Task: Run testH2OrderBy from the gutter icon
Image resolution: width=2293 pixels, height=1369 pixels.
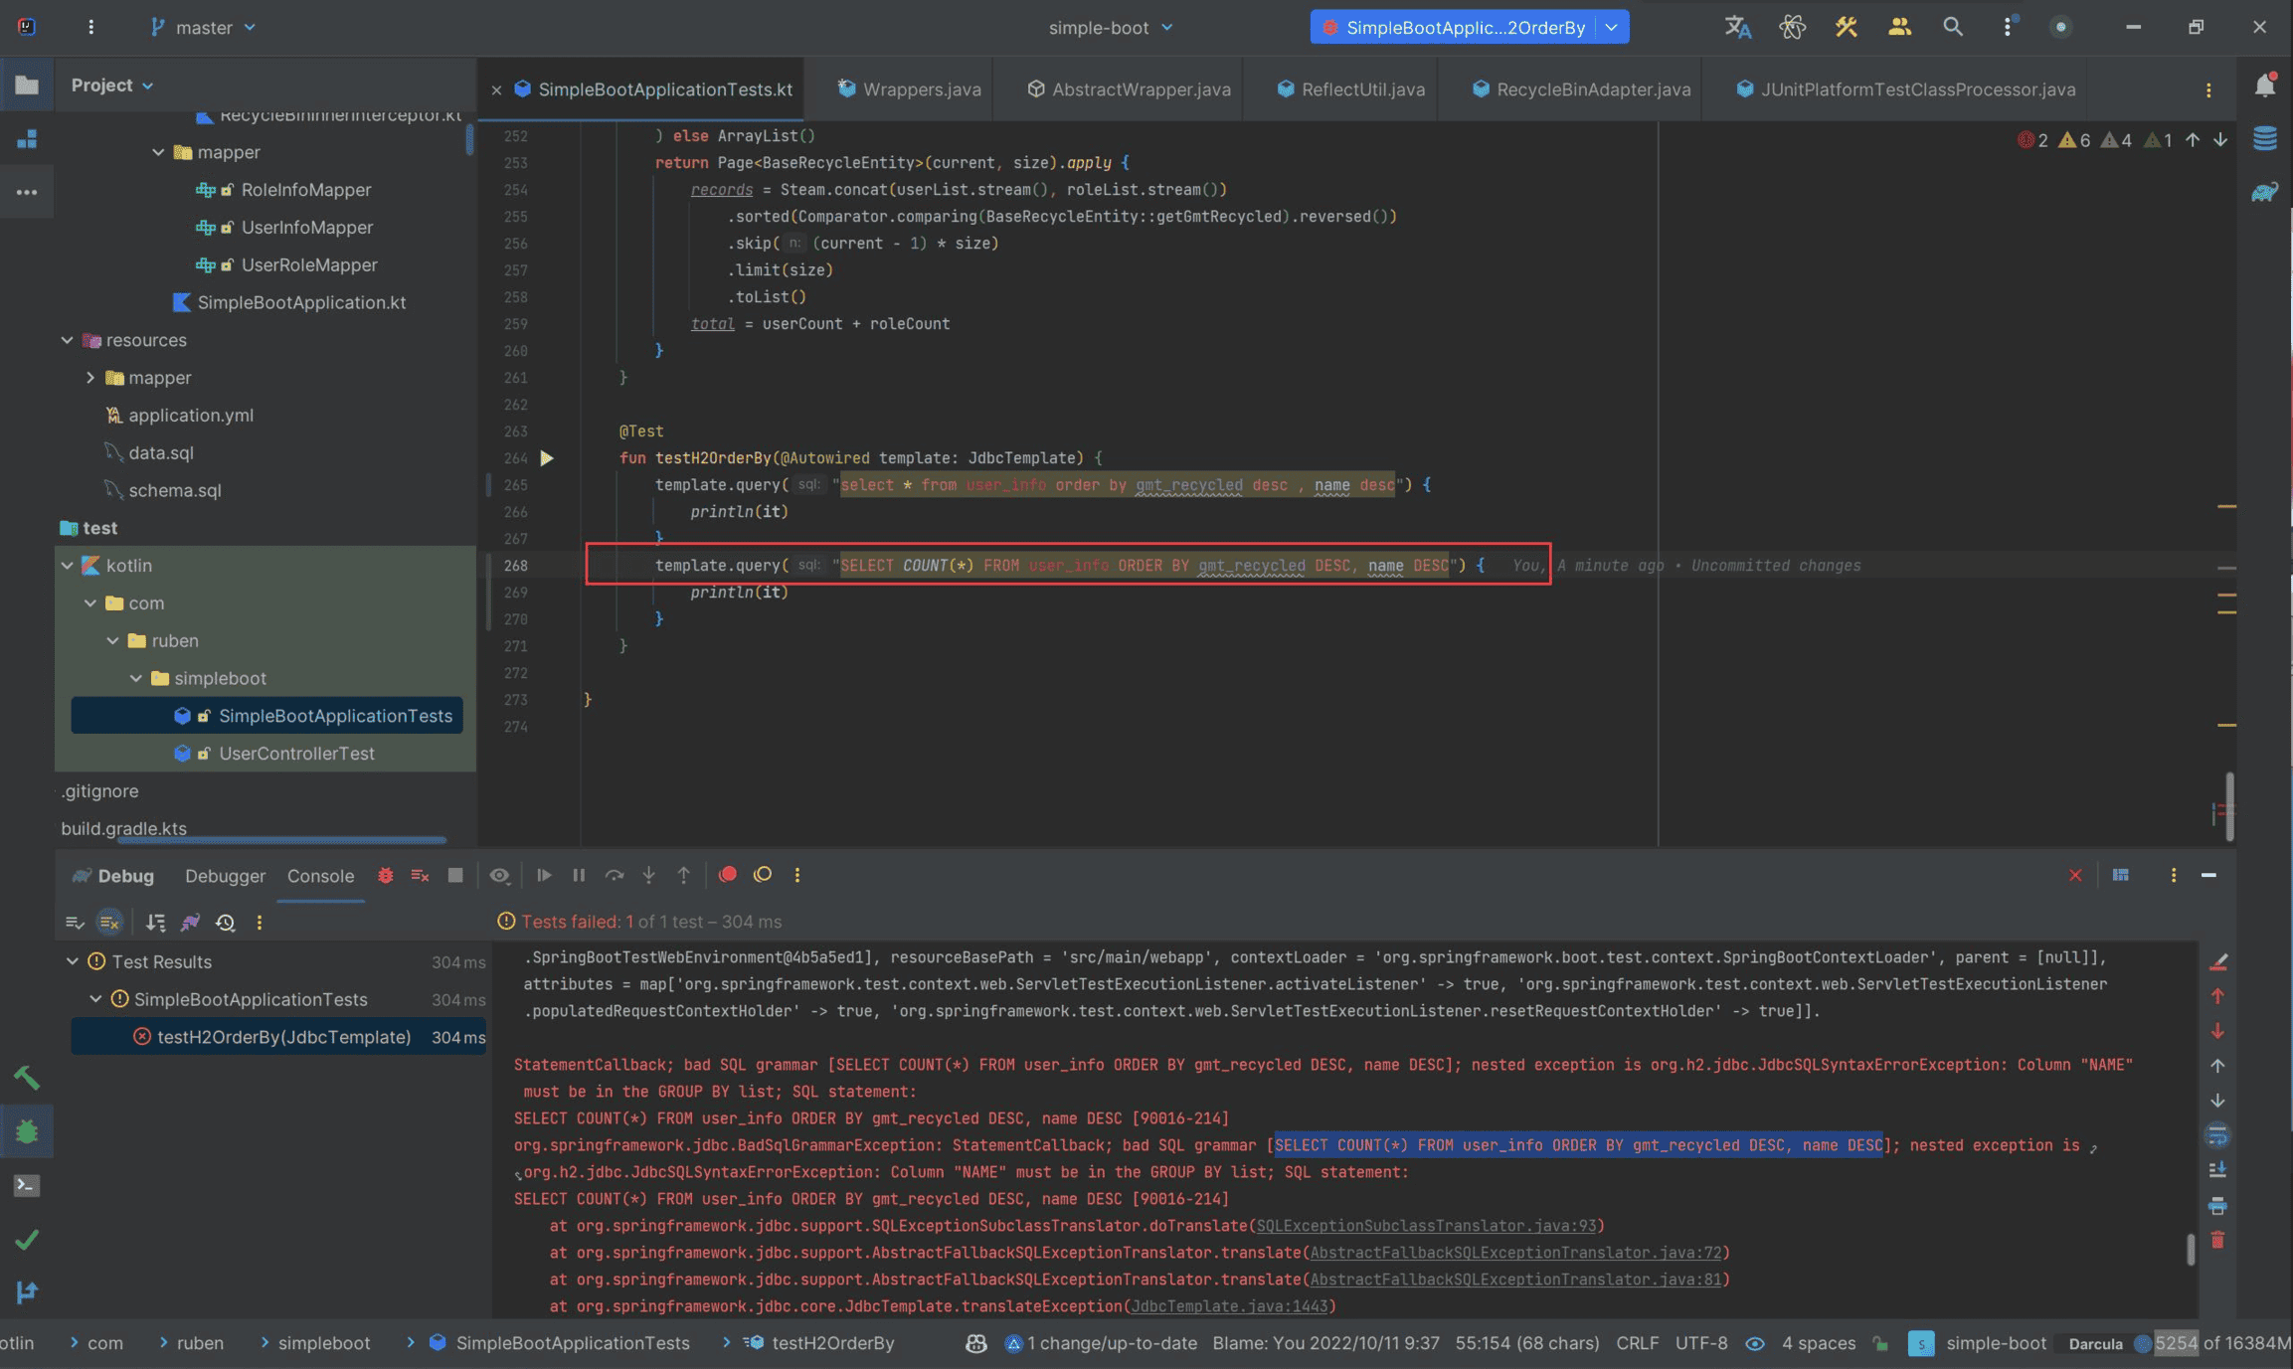Action: click(x=546, y=458)
